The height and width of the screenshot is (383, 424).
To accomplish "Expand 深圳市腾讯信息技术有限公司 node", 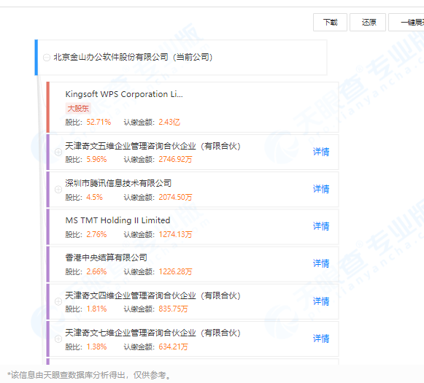I will tap(58, 190).
